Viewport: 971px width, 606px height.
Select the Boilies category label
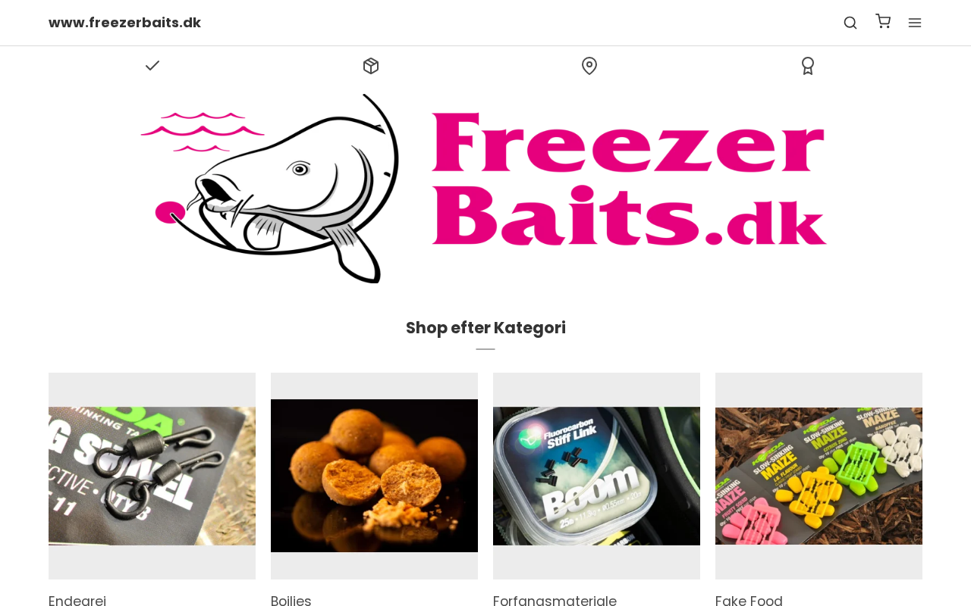[291, 601]
